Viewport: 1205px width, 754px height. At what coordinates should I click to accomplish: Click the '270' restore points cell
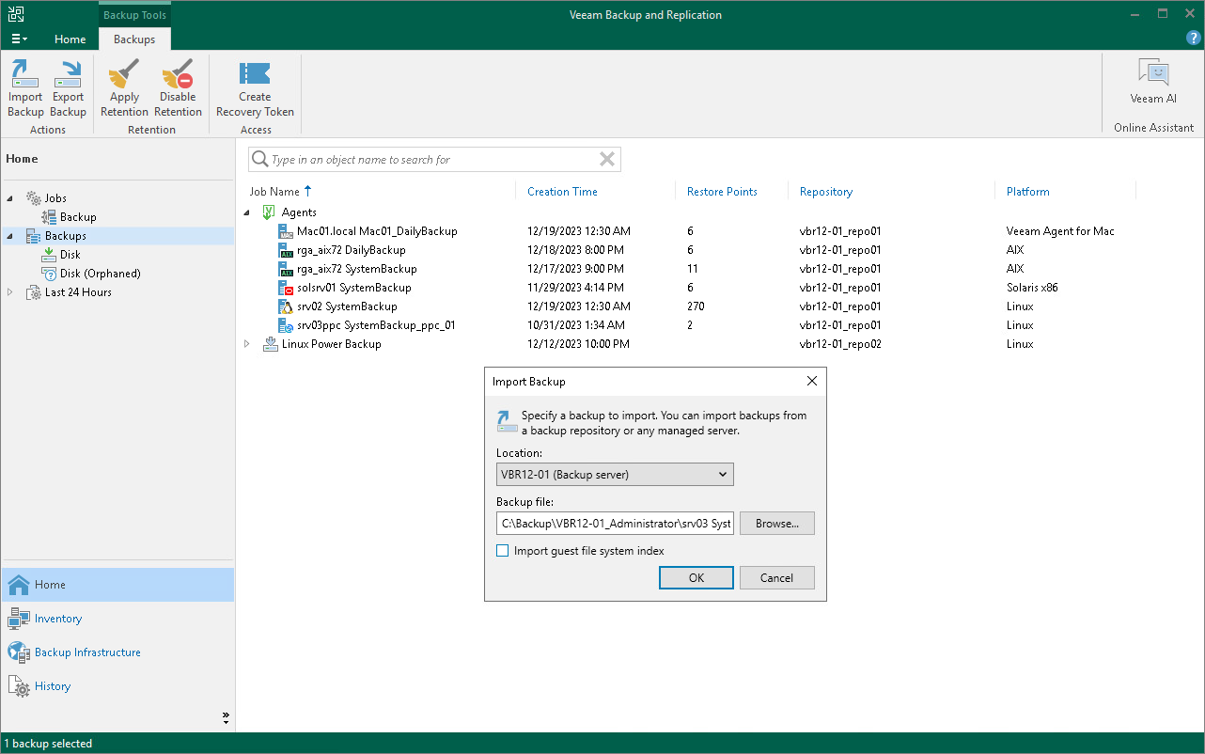point(696,306)
